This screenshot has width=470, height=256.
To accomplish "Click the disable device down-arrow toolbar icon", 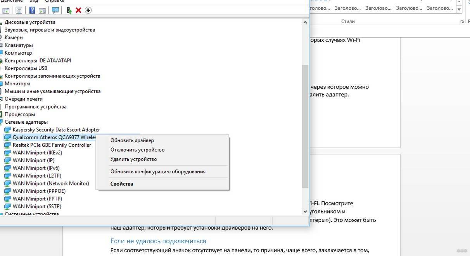I will 88,10.
